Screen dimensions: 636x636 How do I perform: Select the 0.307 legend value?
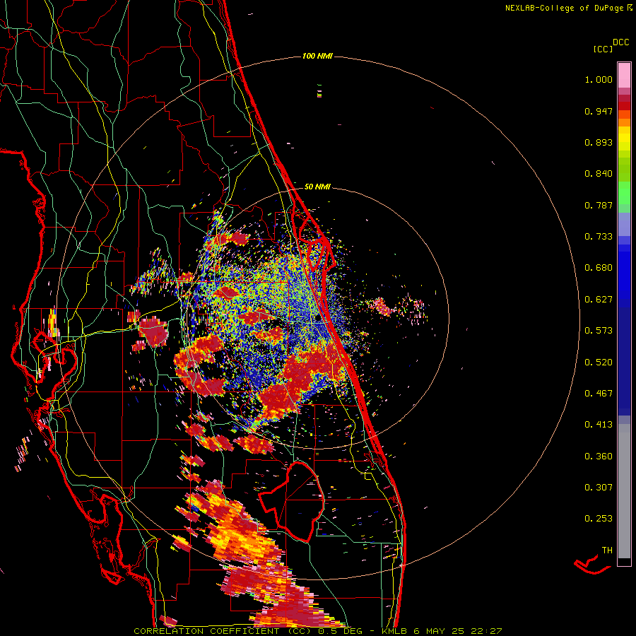pos(599,488)
